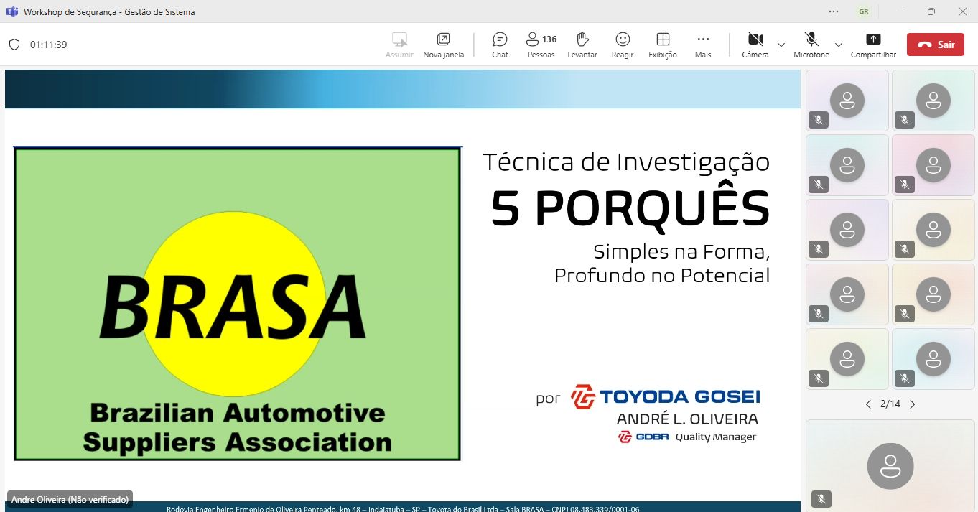Image resolution: width=978 pixels, height=512 pixels.
Task: Open title bar three-dot settings menu
Action: (x=834, y=11)
